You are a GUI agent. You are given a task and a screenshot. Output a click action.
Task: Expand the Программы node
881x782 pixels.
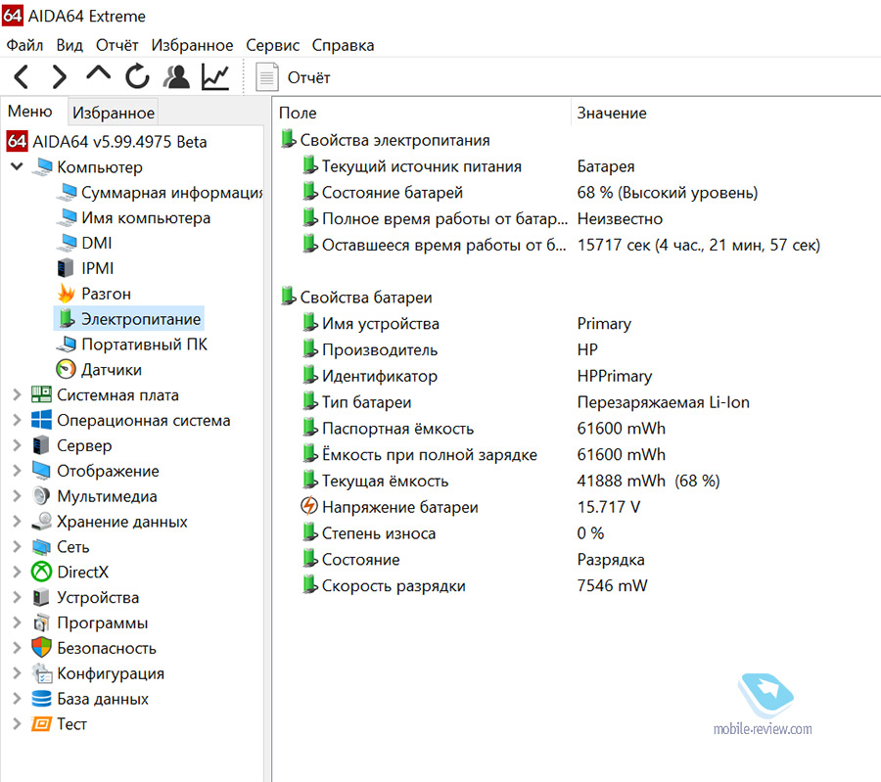(x=17, y=622)
